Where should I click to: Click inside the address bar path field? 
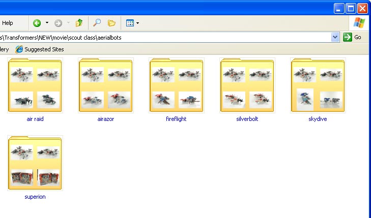[x=163, y=37]
